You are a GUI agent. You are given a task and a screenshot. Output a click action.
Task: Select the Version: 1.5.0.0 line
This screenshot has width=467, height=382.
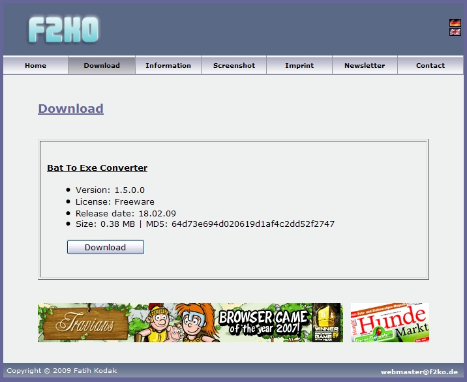[110, 190]
